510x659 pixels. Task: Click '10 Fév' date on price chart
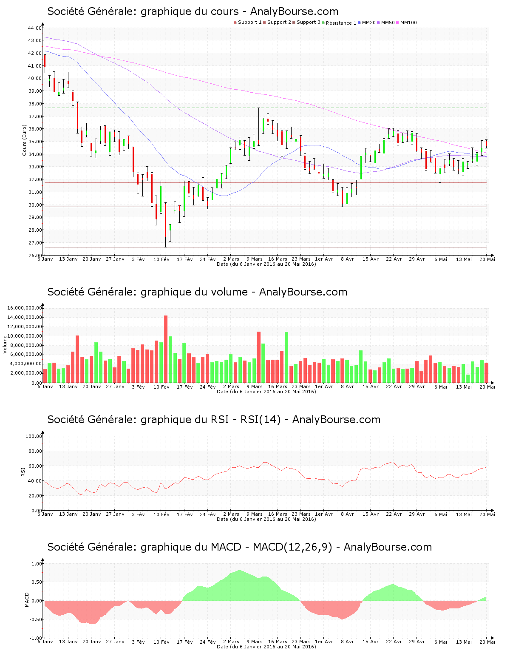(161, 259)
